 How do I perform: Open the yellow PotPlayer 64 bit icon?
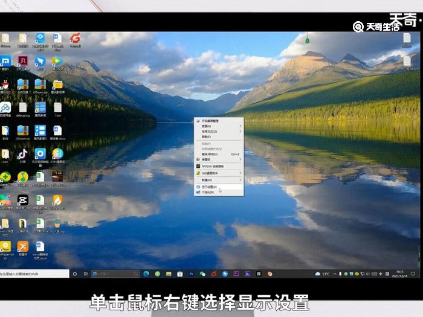coord(5,246)
